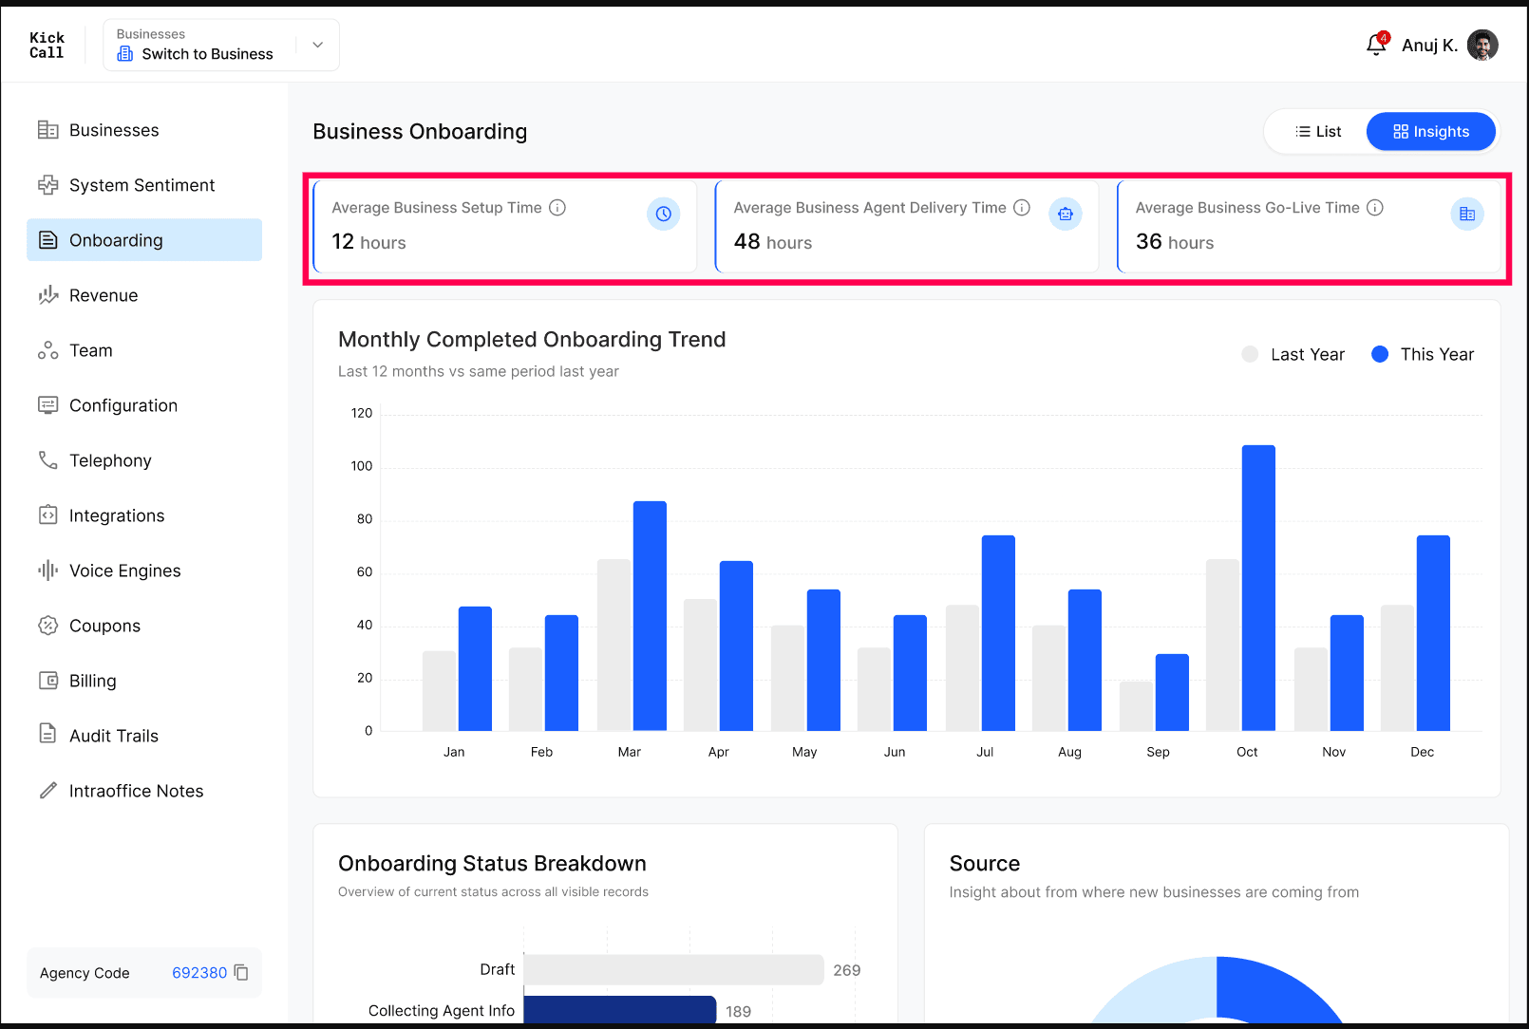Click the March This Year bar
Viewport: 1529px width, 1029px height.
pos(650,616)
